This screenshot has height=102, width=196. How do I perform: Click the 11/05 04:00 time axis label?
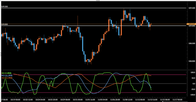(x=103, y=100)
